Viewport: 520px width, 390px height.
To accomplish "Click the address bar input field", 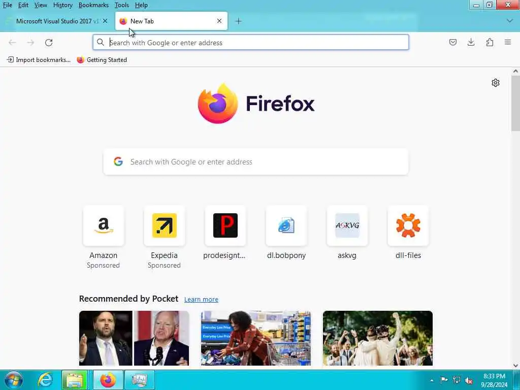I will tap(251, 42).
